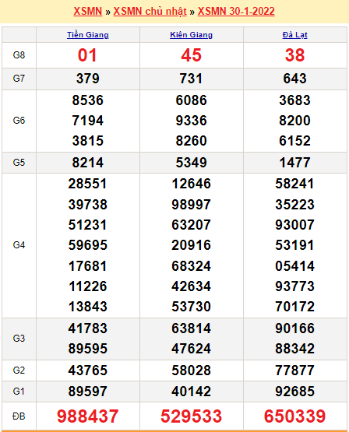The image size is (349, 432).
Task: Select Kiên Giang G2 number 58028
Action: (192, 371)
